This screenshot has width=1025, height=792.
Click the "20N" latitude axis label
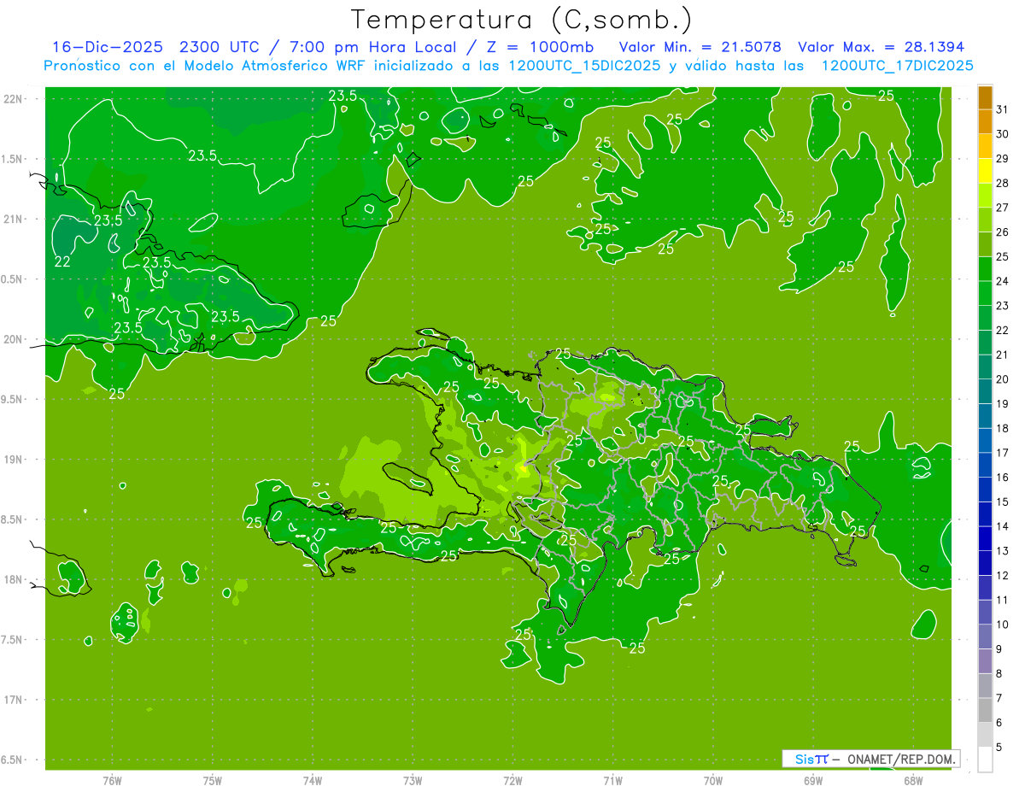tap(15, 339)
